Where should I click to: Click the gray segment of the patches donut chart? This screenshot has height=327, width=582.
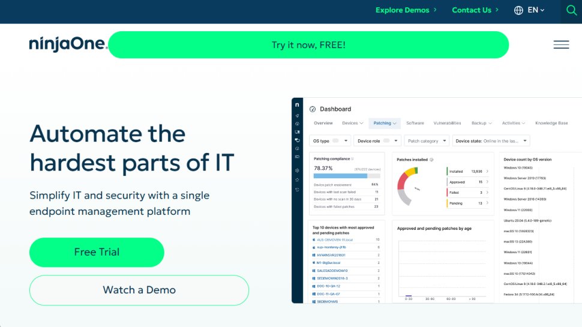coord(404,197)
